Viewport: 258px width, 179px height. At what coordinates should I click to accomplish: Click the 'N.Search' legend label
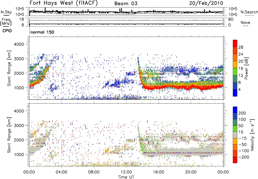click(249, 12)
